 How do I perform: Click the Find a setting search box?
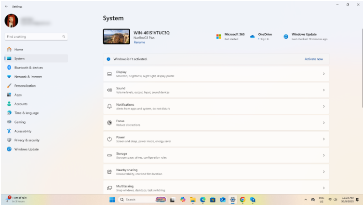(x=36, y=37)
